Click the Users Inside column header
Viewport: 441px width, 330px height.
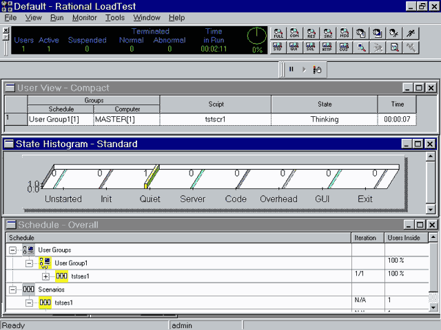(407, 238)
